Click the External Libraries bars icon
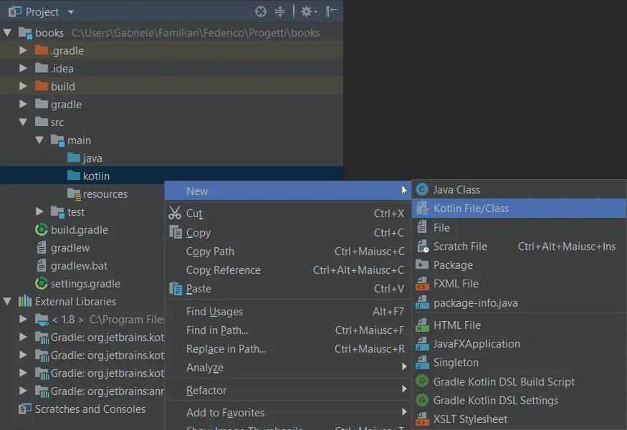 point(25,301)
